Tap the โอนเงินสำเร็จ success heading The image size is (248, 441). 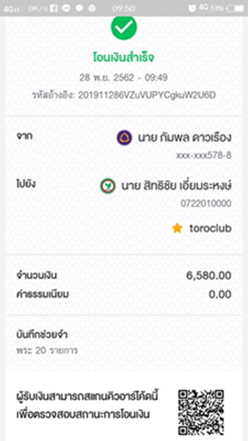(x=124, y=58)
